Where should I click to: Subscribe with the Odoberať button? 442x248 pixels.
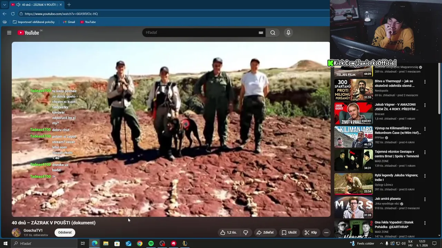[65, 232]
